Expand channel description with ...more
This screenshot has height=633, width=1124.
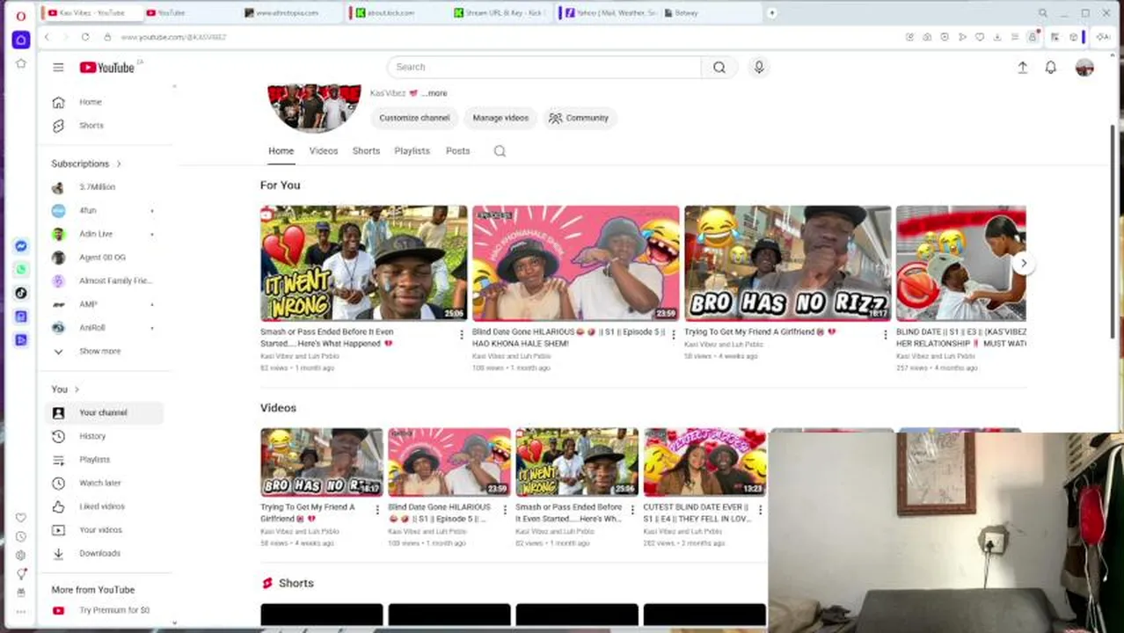coord(436,93)
